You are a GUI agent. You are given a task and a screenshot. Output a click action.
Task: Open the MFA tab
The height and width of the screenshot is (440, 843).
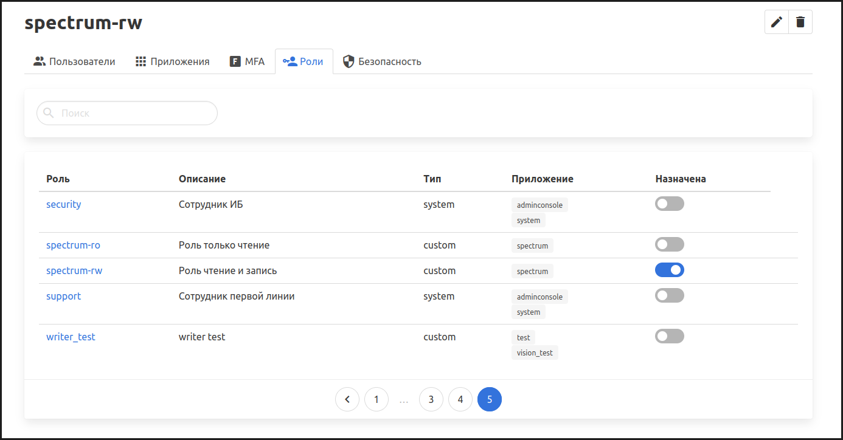(247, 61)
